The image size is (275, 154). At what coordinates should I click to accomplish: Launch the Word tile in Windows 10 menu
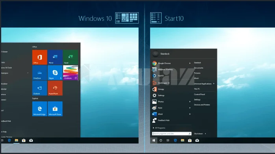[55, 57]
